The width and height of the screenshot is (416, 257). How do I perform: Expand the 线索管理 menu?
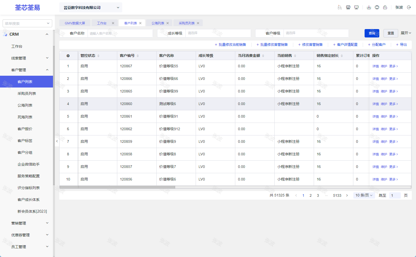click(x=26, y=58)
